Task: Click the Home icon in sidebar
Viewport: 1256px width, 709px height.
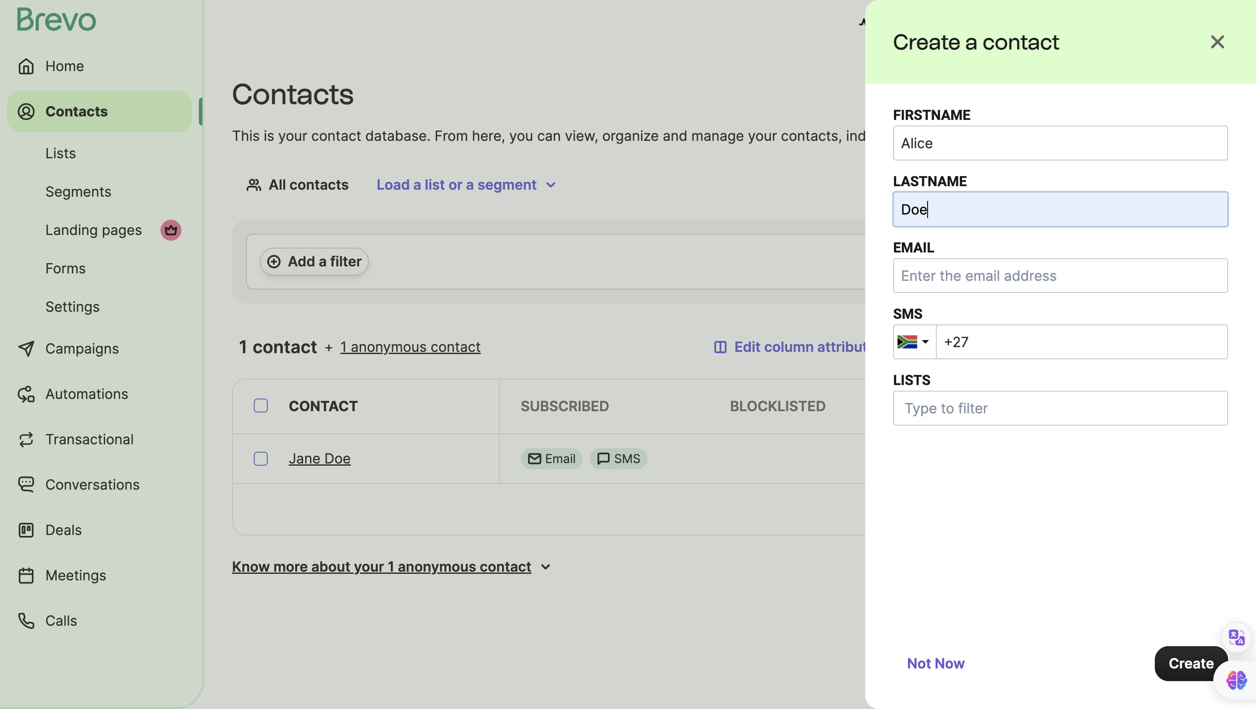Action: click(x=26, y=66)
